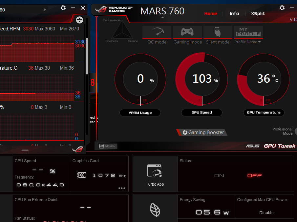
Task: Open the My Profile preset
Action: (248, 32)
